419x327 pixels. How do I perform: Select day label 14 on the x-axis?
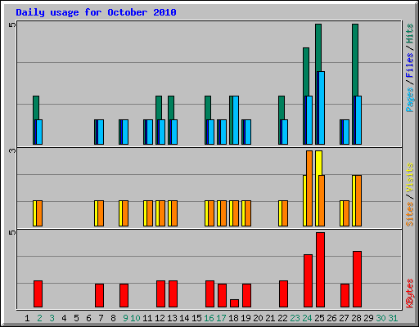click(184, 318)
